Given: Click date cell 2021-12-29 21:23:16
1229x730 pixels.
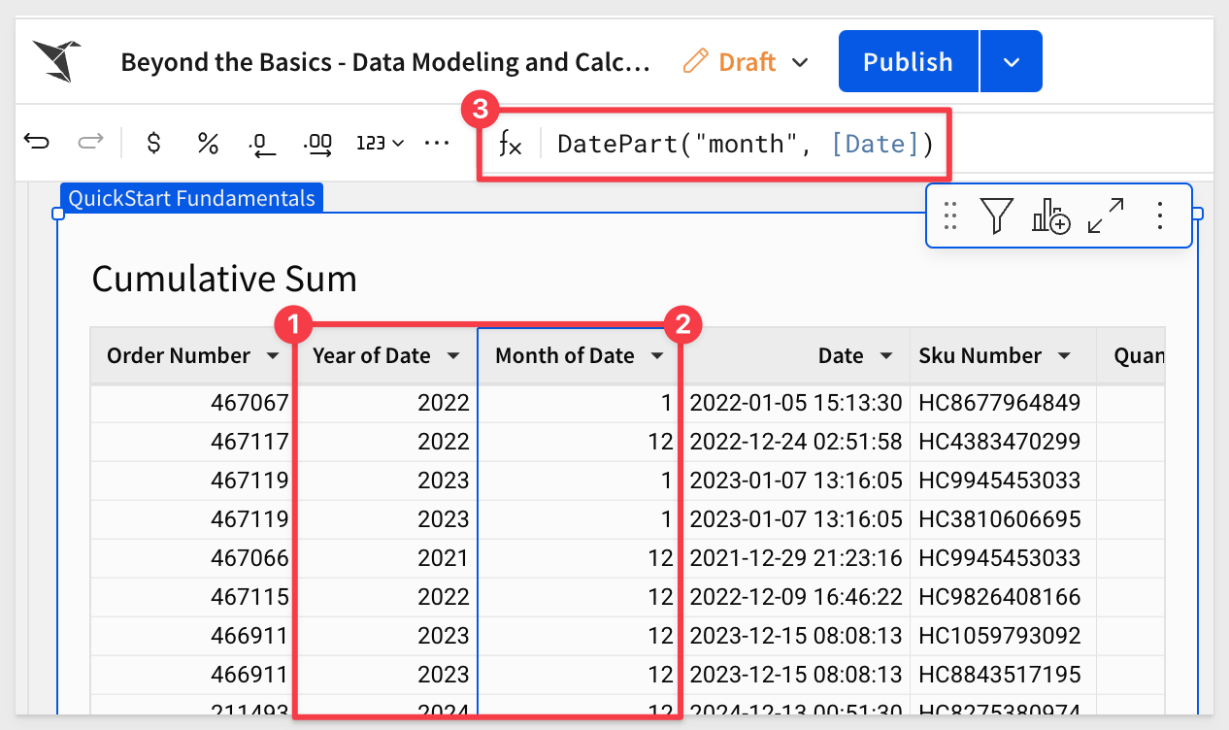Looking at the screenshot, I should (795, 558).
